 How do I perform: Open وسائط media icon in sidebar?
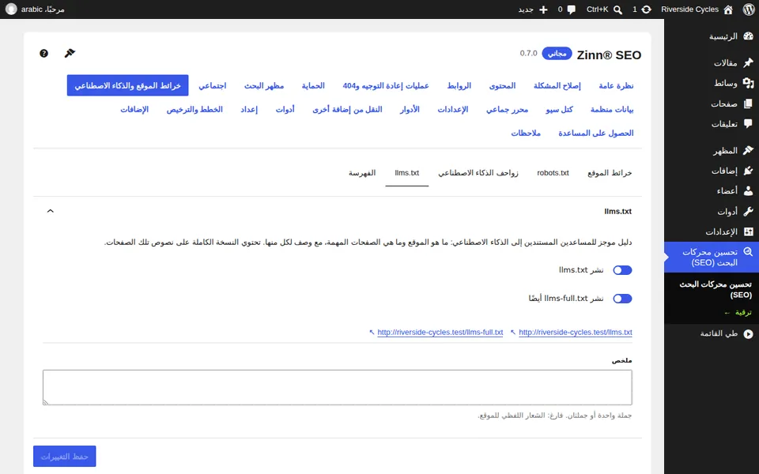tap(749, 83)
